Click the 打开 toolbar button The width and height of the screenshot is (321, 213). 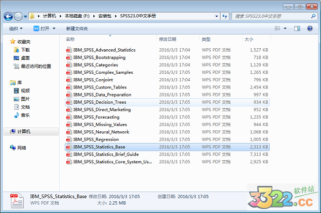41,29
